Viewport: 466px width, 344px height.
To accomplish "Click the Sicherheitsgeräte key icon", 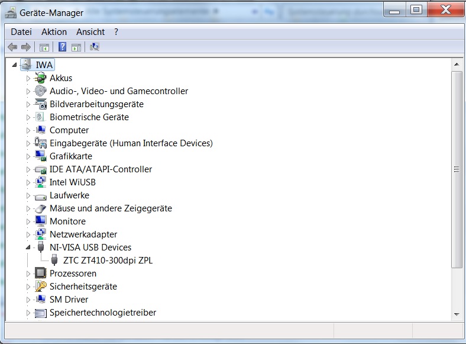I will (41, 286).
